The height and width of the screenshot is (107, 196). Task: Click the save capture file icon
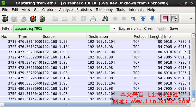[x=65, y=19]
